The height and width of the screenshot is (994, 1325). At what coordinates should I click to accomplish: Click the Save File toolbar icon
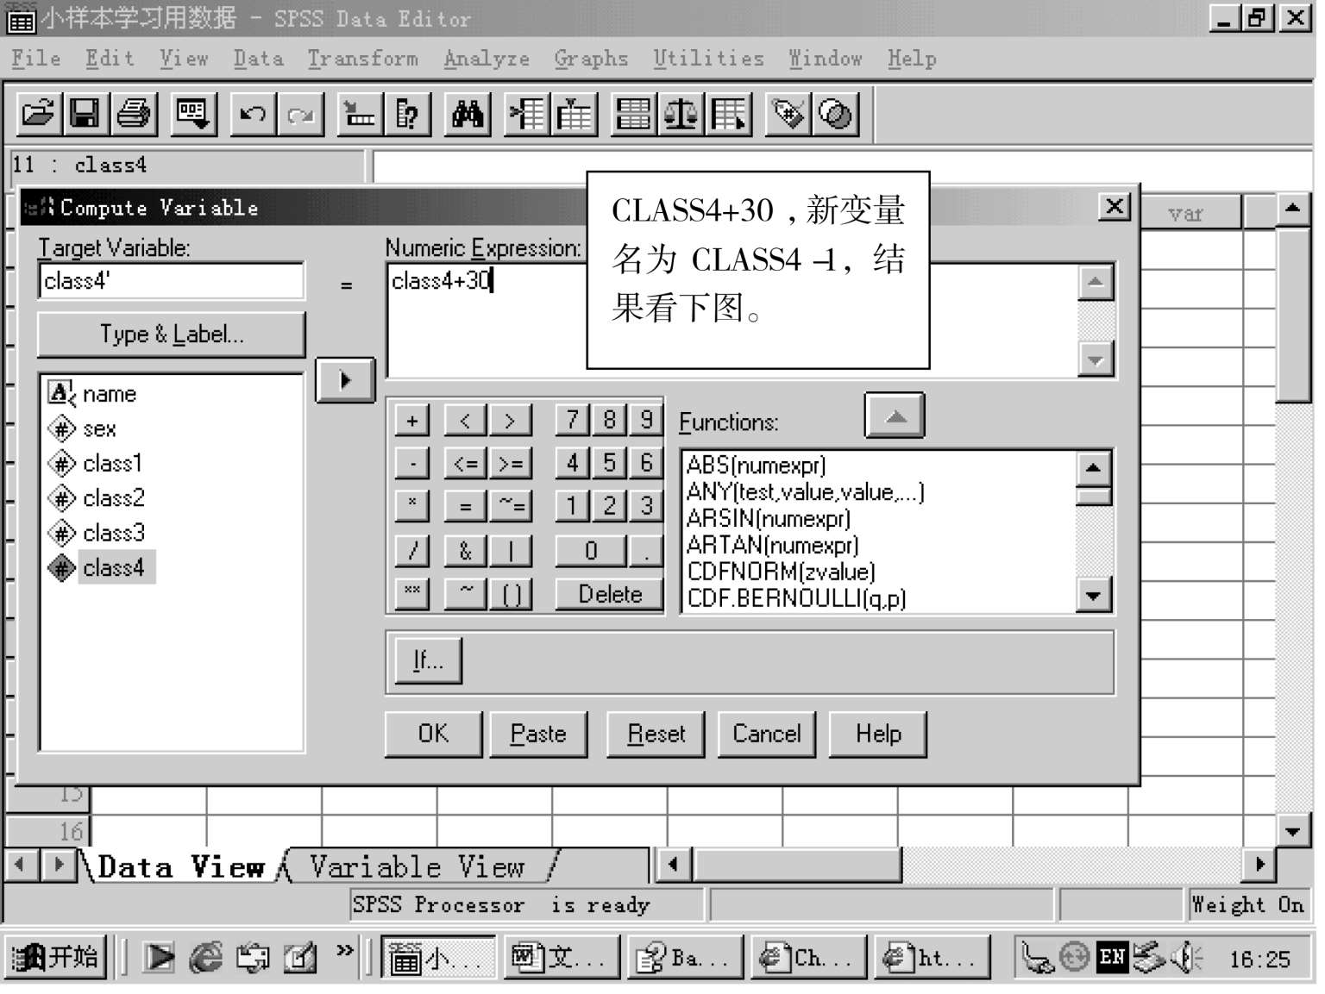pos(85,114)
